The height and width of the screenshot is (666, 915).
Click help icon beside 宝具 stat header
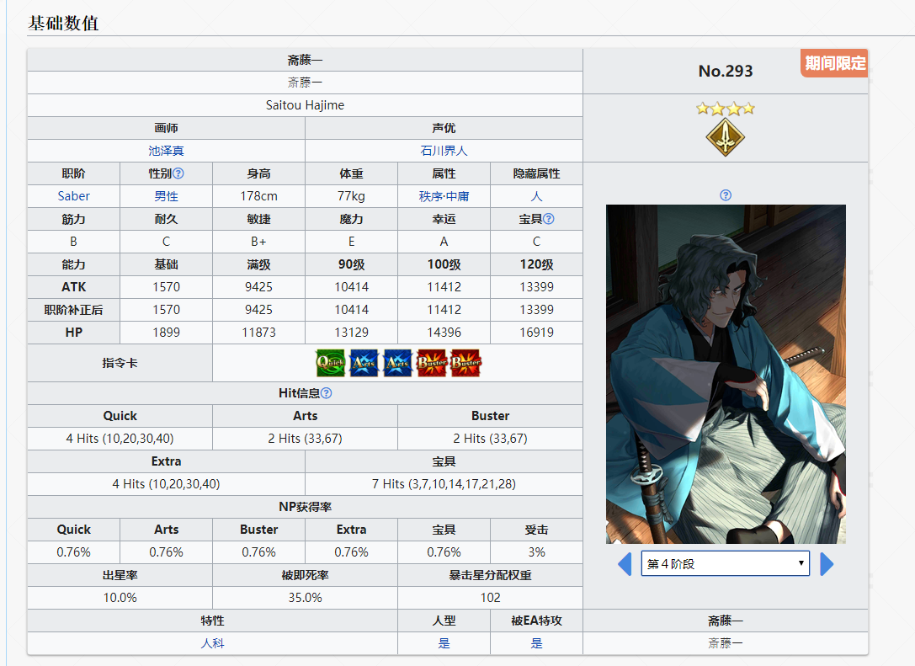click(x=549, y=219)
